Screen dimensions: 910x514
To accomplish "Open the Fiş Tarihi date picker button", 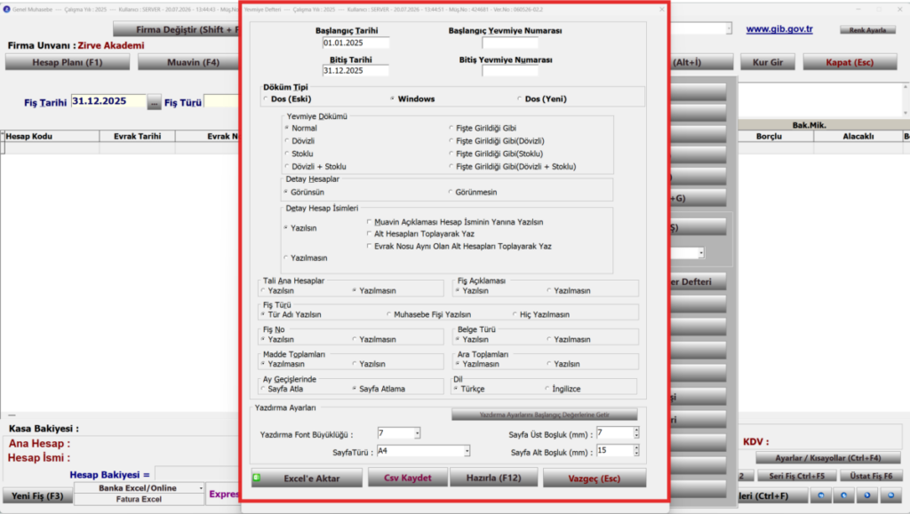I will tap(154, 103).
